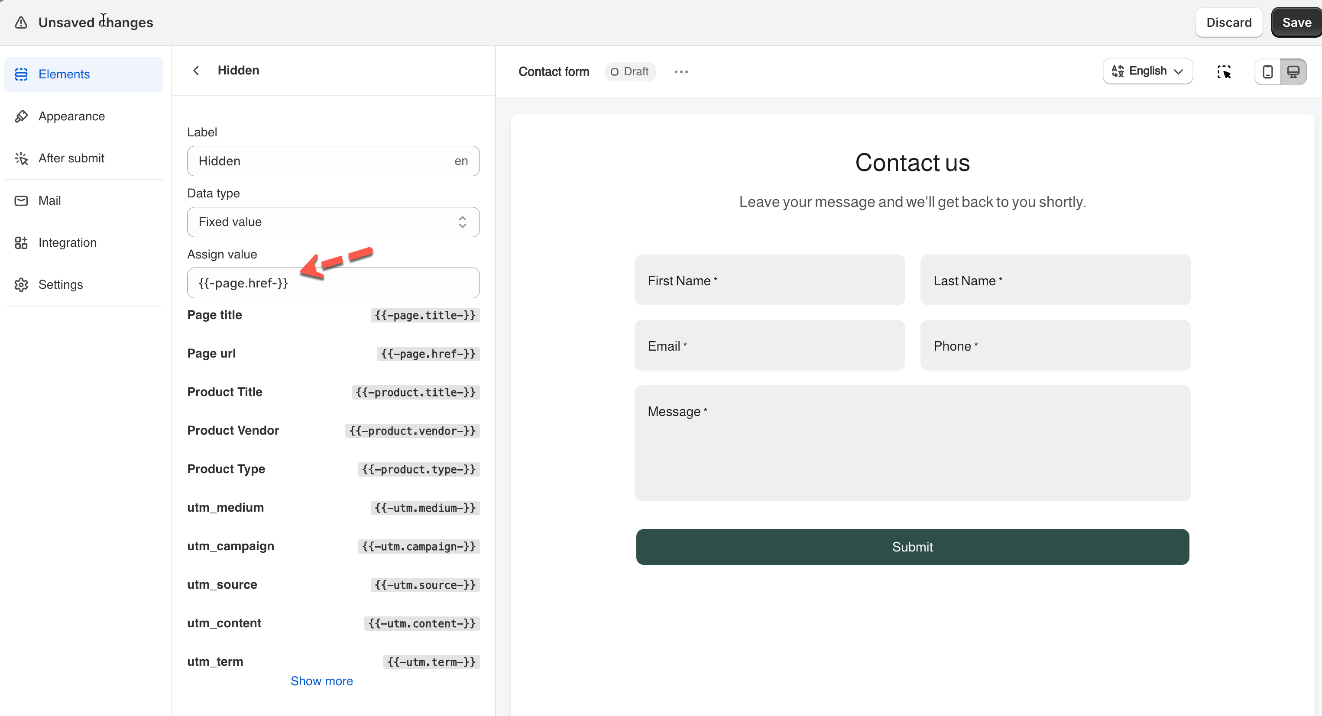Open the Data type Fixed value dropdown
The height and width of the screenshot is (716, 1322).
333,222
